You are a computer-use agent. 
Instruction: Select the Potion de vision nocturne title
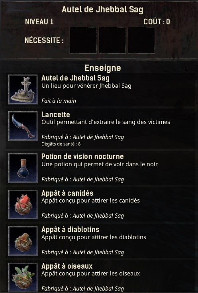[82, 156]
